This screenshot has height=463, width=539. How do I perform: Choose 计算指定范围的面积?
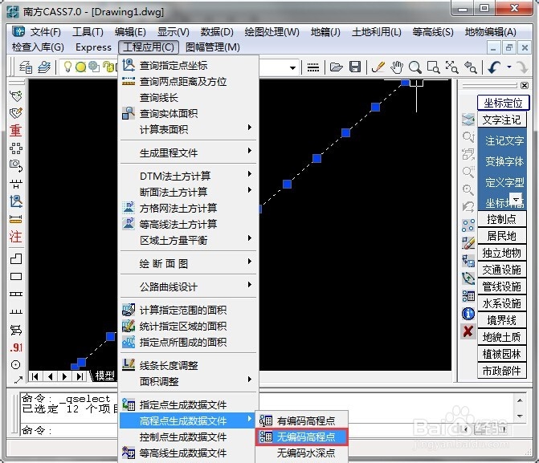(x=189, y=311)
